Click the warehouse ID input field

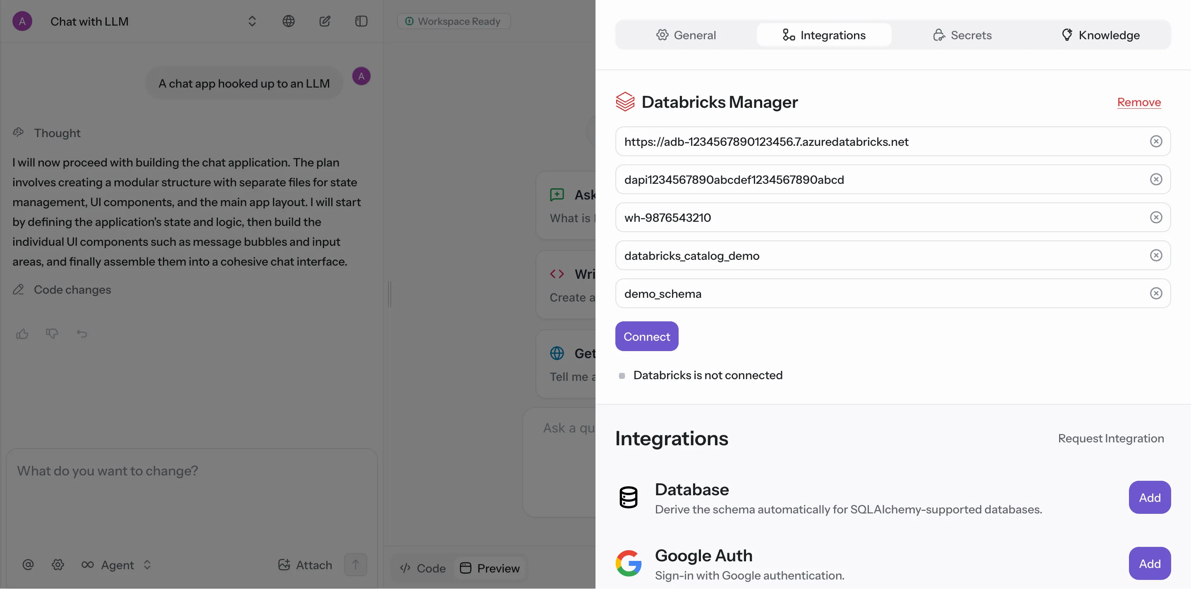[878, 218]
